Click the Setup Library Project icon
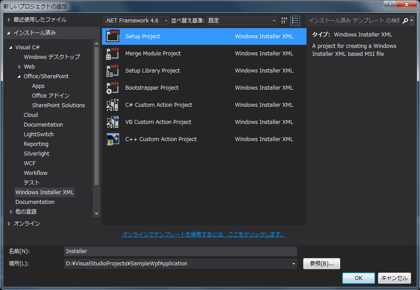 113,71
